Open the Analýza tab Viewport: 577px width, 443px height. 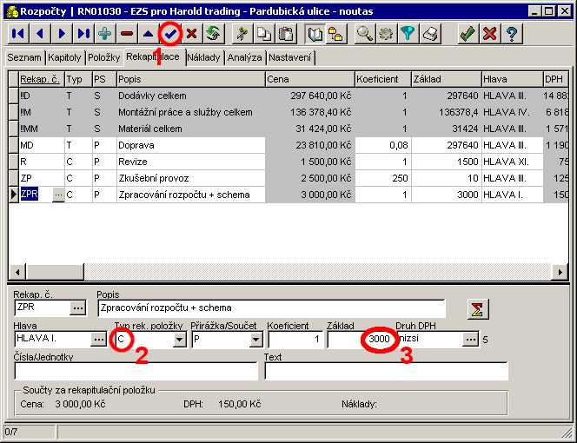point(244,57)
